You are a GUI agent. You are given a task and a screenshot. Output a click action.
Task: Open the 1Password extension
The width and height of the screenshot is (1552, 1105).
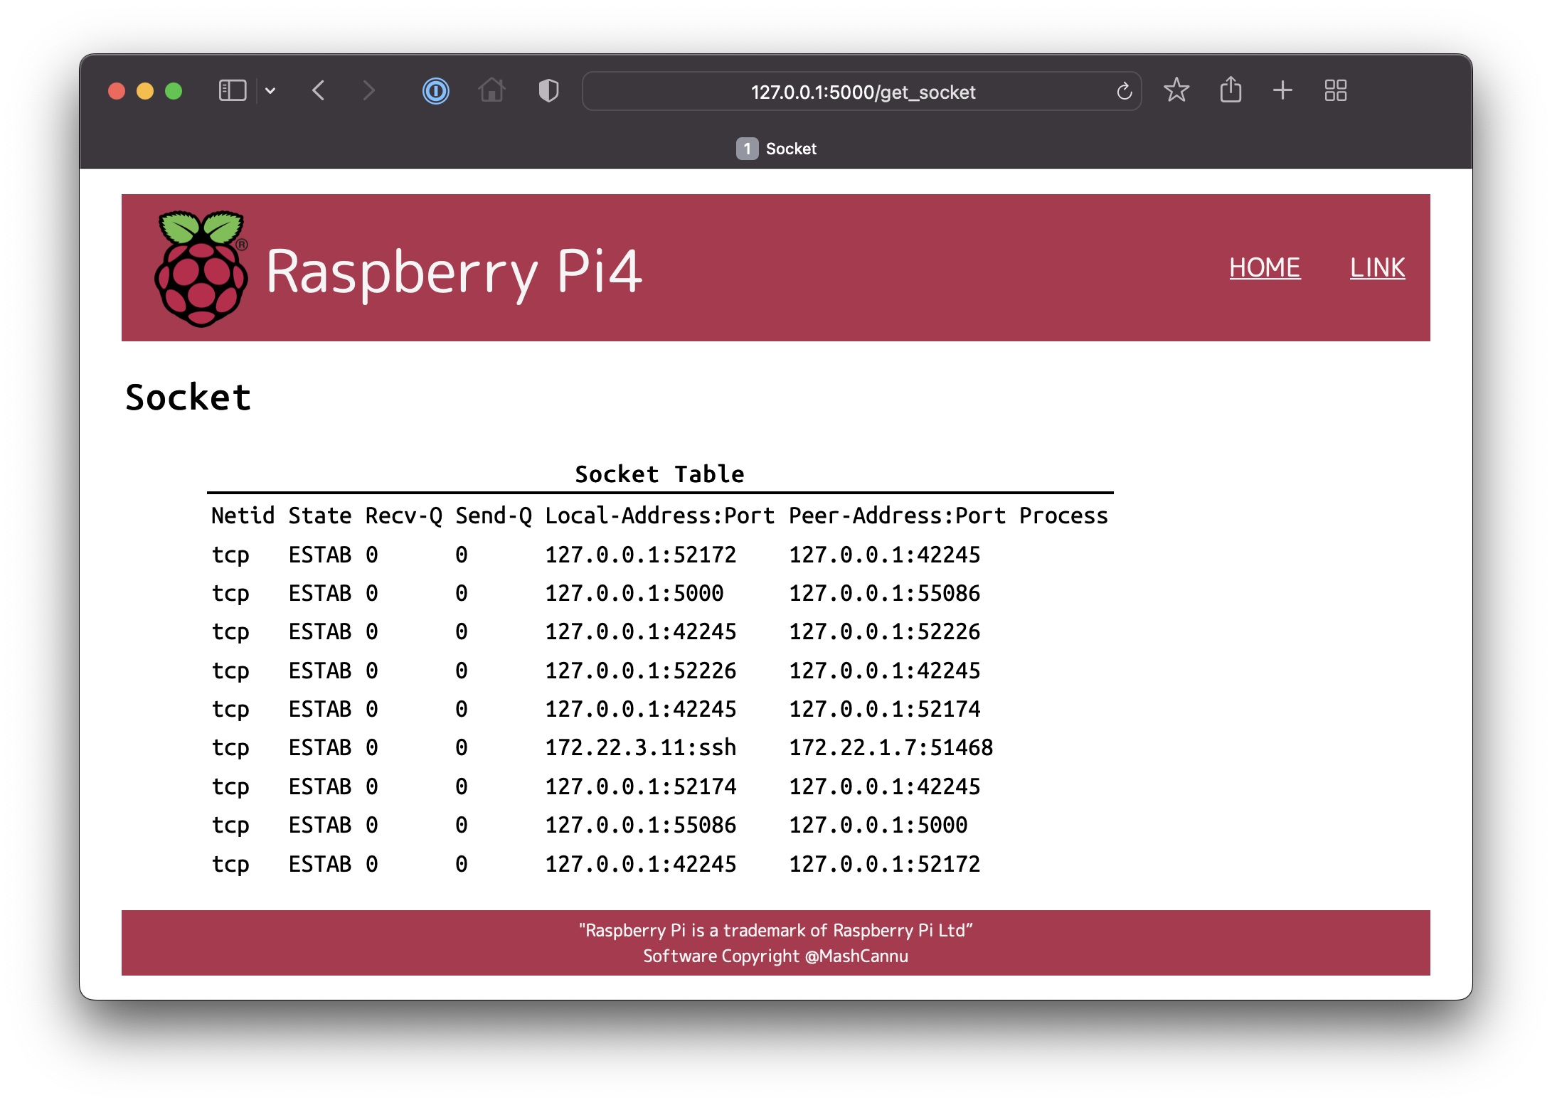tap(436, 91)
